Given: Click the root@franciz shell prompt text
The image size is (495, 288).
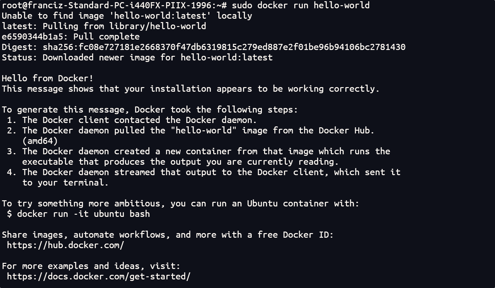Looking at the screenshot, I should coord(114,5).
